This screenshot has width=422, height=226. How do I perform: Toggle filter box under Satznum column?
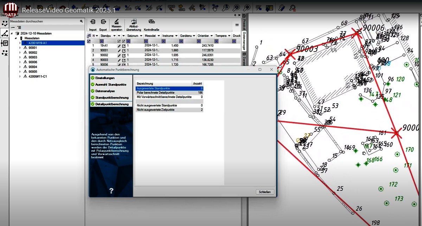(x=129, y=41)
